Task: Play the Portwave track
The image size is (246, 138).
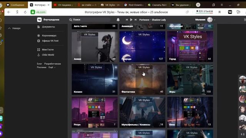Action: tap(131, 20)
